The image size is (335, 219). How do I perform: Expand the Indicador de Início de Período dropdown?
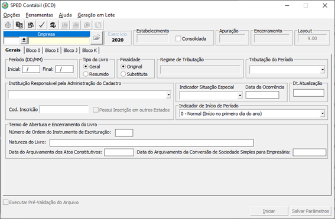323,113
